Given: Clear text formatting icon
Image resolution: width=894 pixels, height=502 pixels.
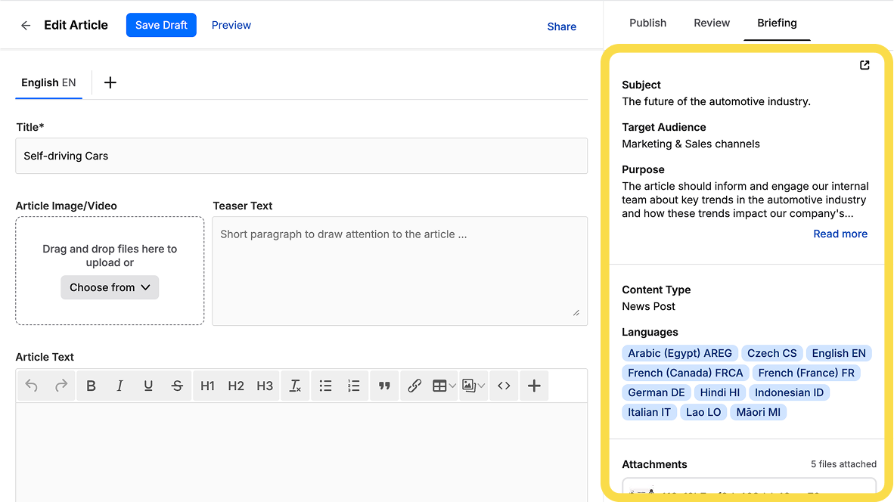Looking at the screenshot, I should (x=295, y=386).
